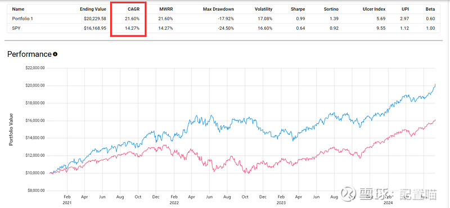Click the Ending Value column header
Viewport: 450px width, 208px height.
coord(93,9)
